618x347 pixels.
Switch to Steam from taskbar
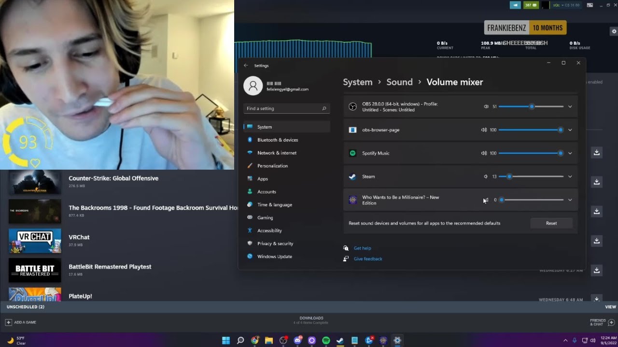[340, 340]
